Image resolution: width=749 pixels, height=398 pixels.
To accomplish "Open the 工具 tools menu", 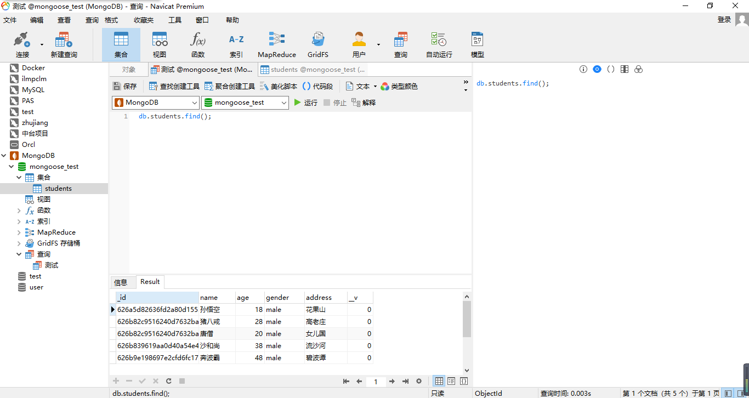I will point(175,20).
